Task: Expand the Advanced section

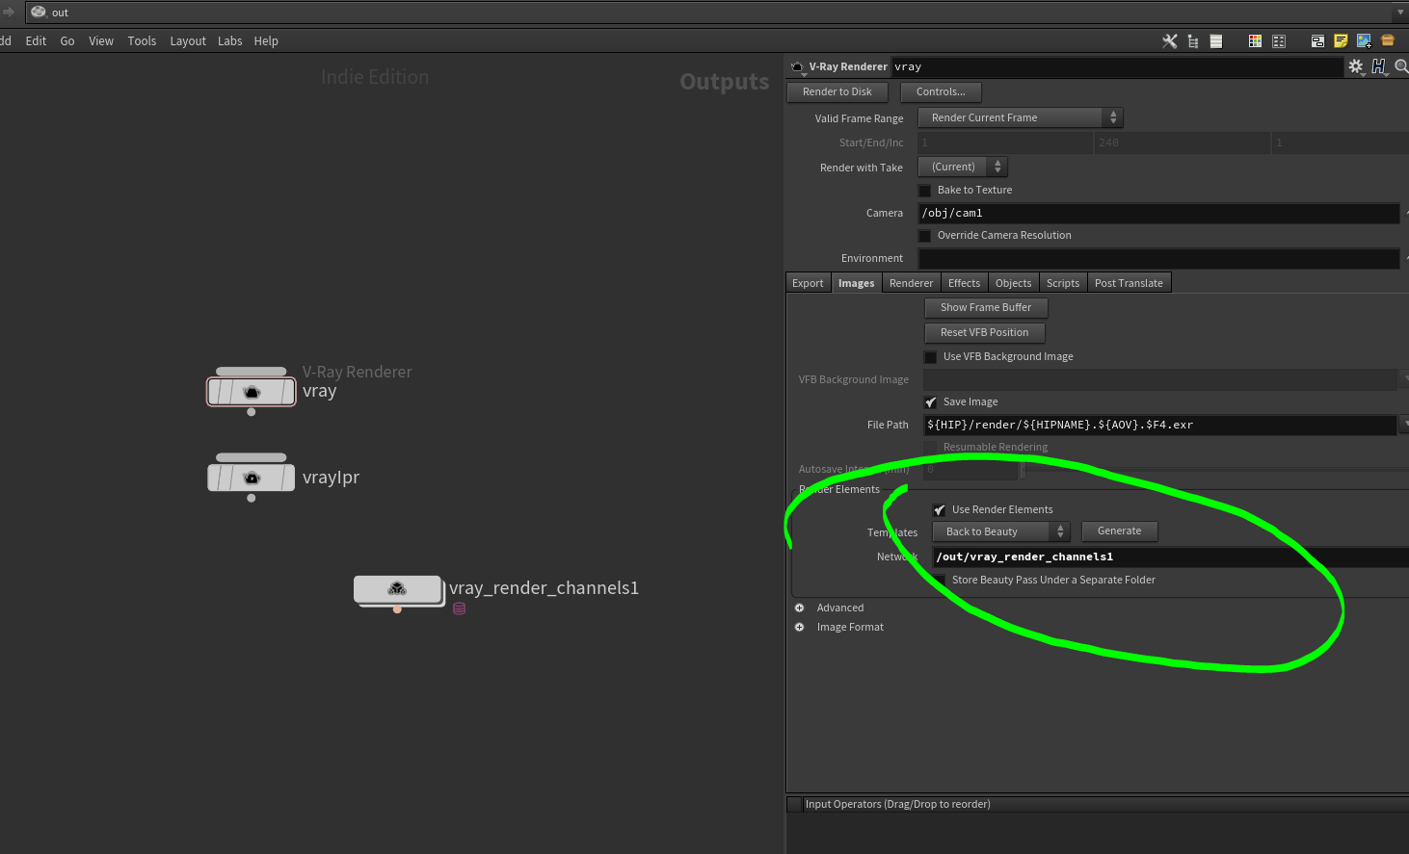Action: [x=799, y=608]
